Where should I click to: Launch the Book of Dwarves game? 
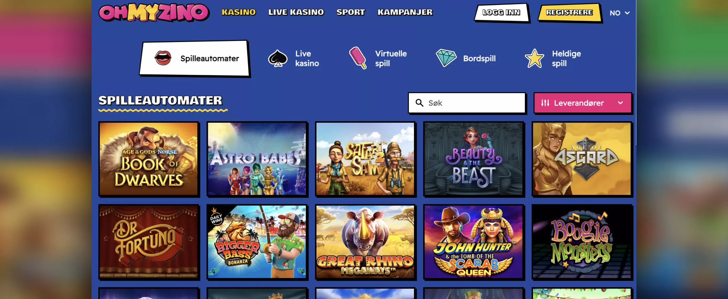(149, 159)
